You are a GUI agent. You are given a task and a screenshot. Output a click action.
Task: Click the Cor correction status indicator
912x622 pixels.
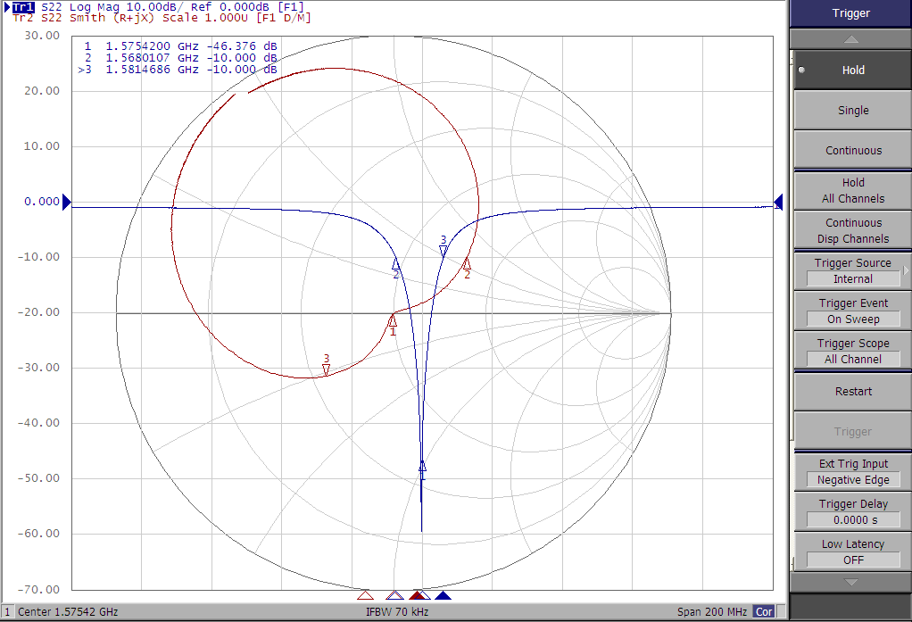pyautogui.click(x=764, y=612)
